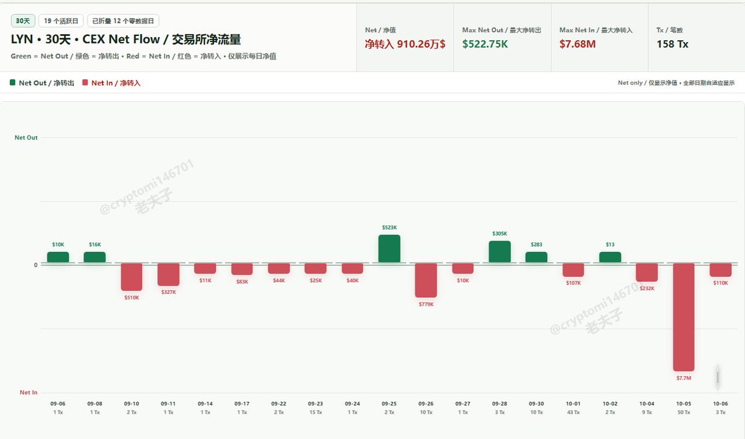
Task: Click the red bar for 09-17
Action: point(242,269)
